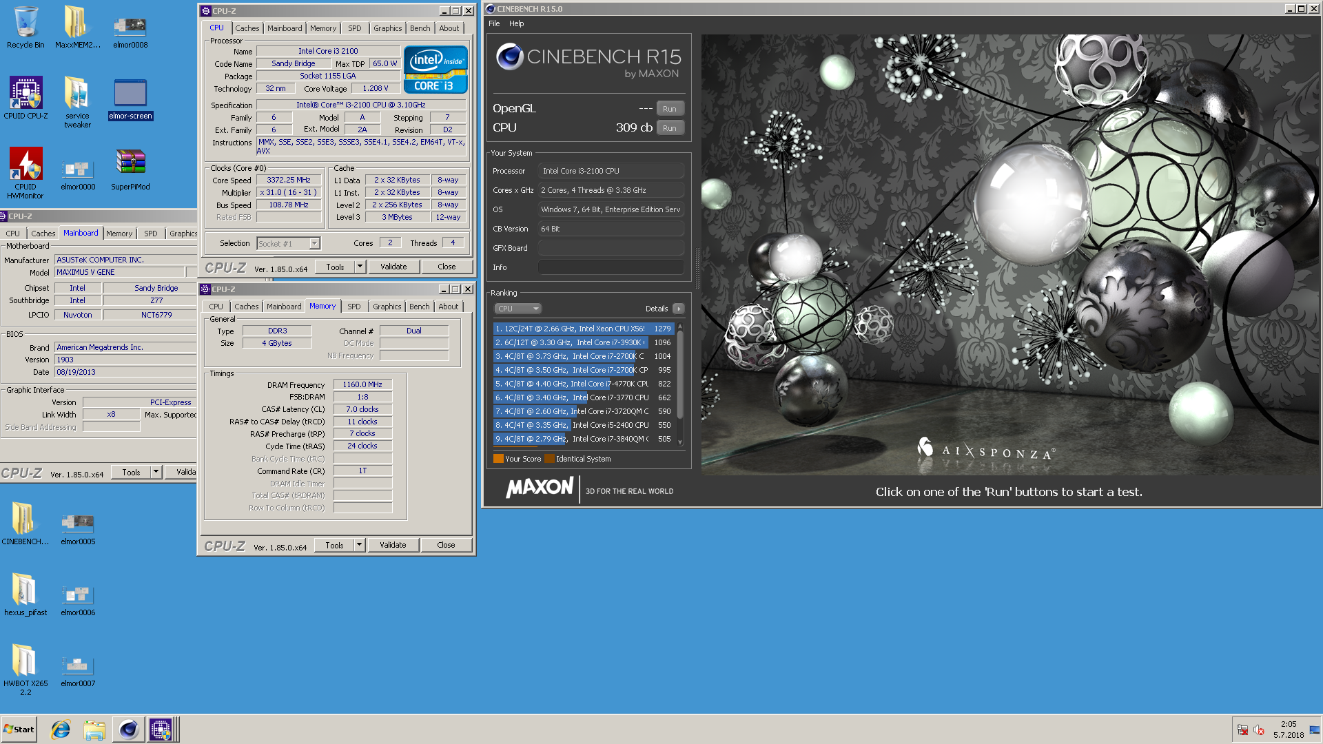Switch to CPU-Z via its taskbar icon
The image size is (1323, 744).
[x=161, y=730]
